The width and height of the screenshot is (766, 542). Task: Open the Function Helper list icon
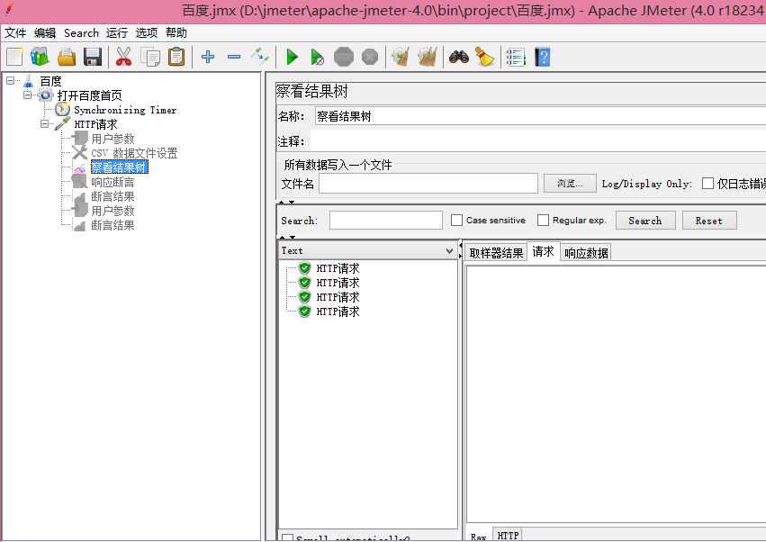pyautogui.click(x=516, y=58)
